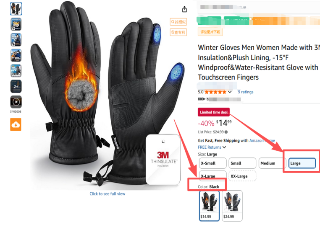
Task: Click the share icon above product image
Action: pyautogui.click(x=184, y=9)
